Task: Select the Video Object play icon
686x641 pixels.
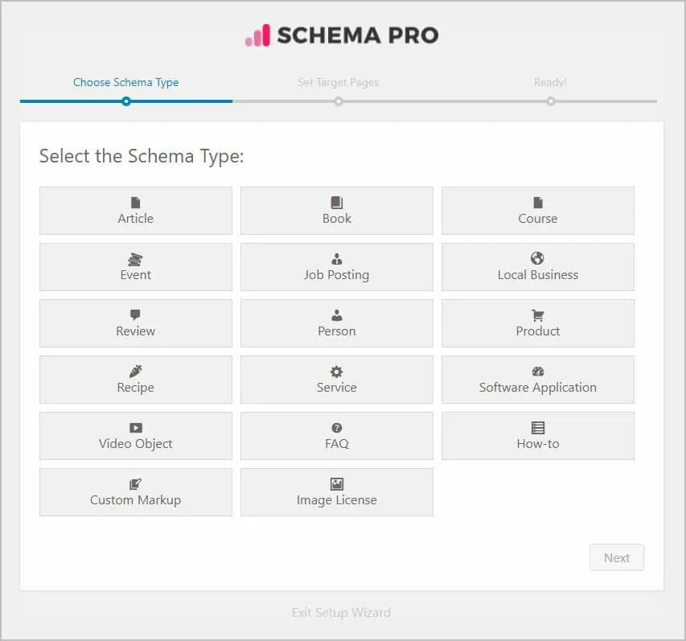Action: tap(135, 428)
